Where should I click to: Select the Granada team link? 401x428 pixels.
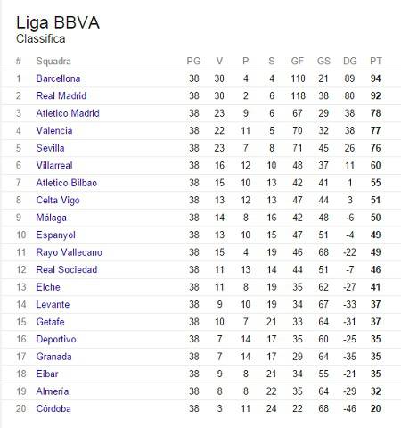pos(53,357)
